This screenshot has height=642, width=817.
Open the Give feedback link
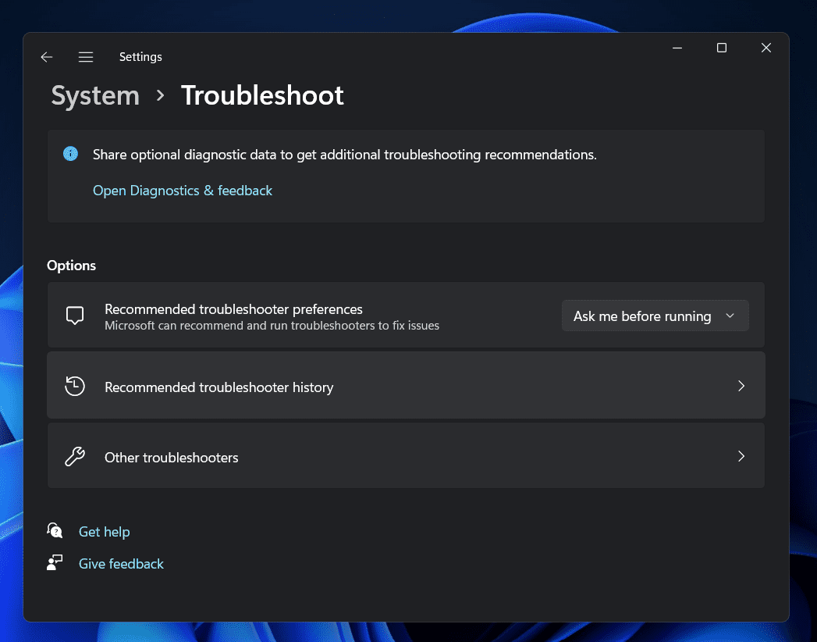click(x=121, y=564)
